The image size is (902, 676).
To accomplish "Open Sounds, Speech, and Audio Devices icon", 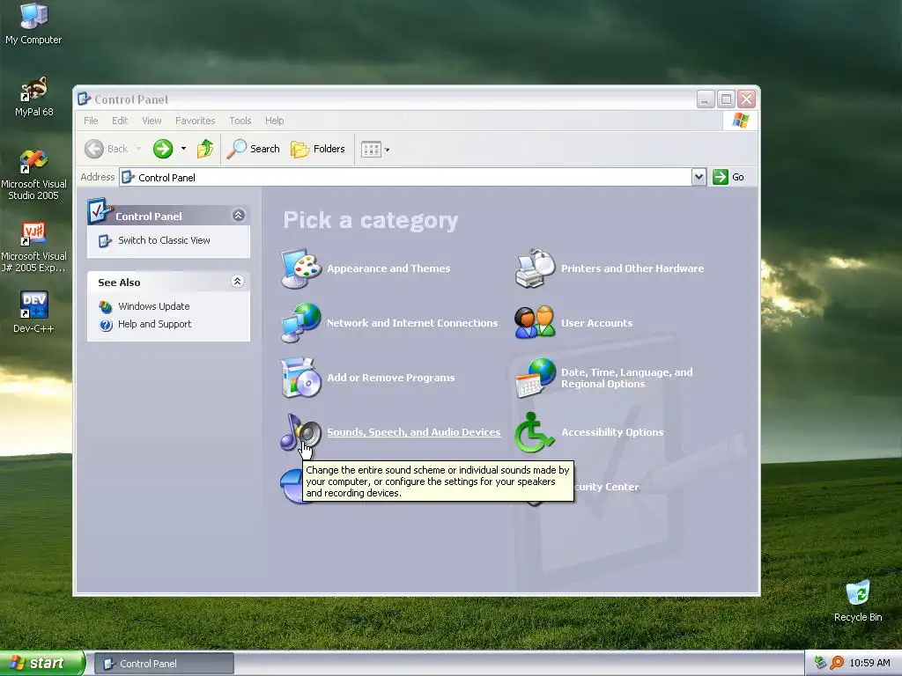I will tap(301, 432).
